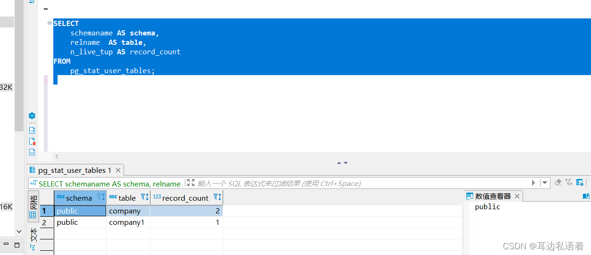Select row number 2 header
The image size is (591, 255).
47,222
